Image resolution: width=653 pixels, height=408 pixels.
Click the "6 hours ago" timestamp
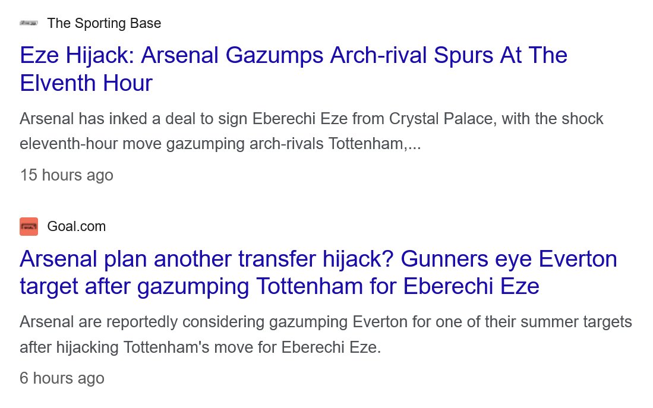[62, 378]
